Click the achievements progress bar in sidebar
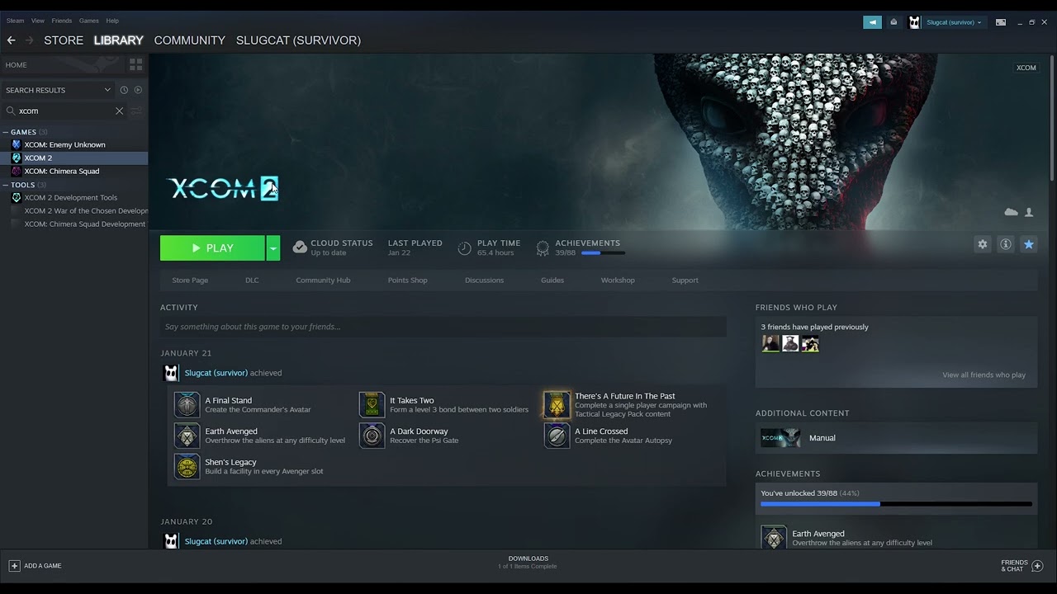 (896, 503)
